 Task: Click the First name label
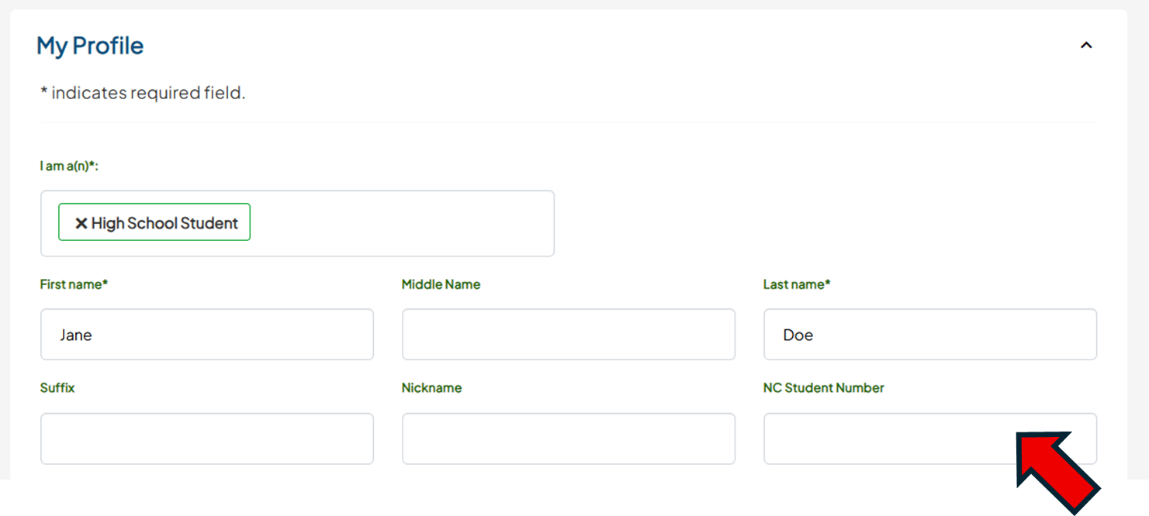74,284
